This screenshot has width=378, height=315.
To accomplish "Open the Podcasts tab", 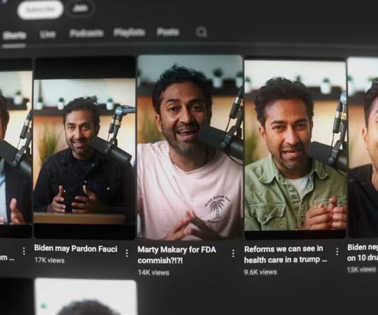I will [86, 33].
